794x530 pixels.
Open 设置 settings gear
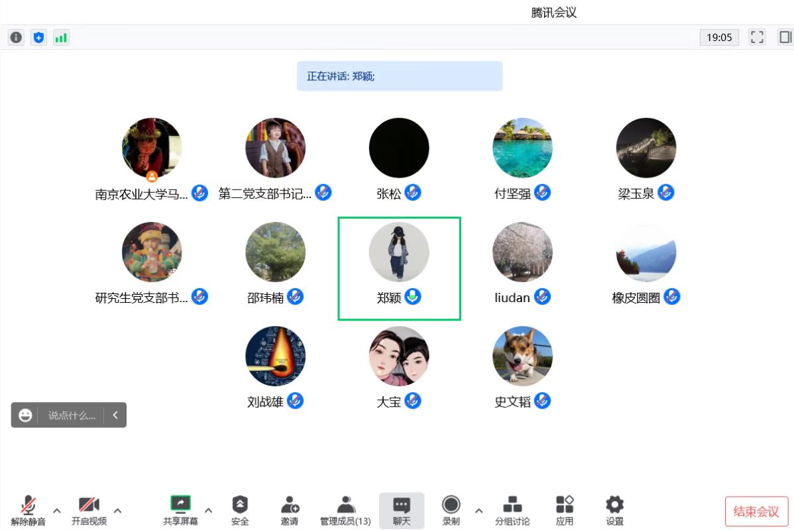click(614, 510)
